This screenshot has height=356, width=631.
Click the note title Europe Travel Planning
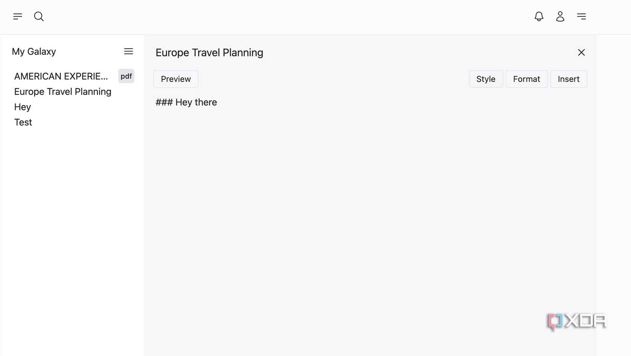pos(209,52)
